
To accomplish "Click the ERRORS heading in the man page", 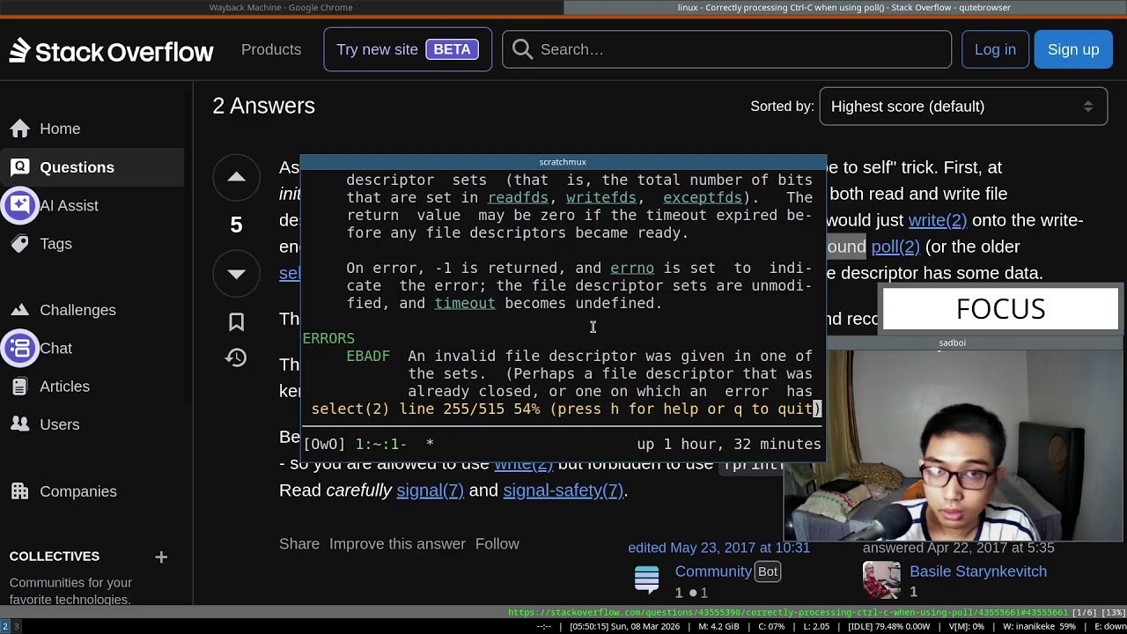I will tap(328, 338).
